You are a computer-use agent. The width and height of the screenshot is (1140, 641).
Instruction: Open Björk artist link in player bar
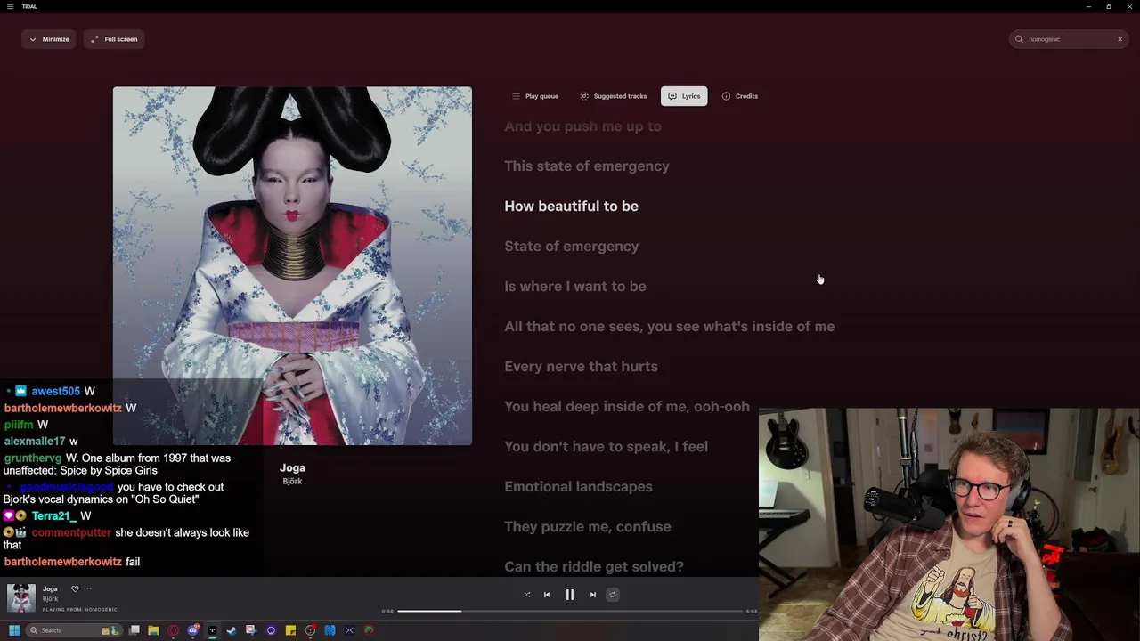click(50, 599)
